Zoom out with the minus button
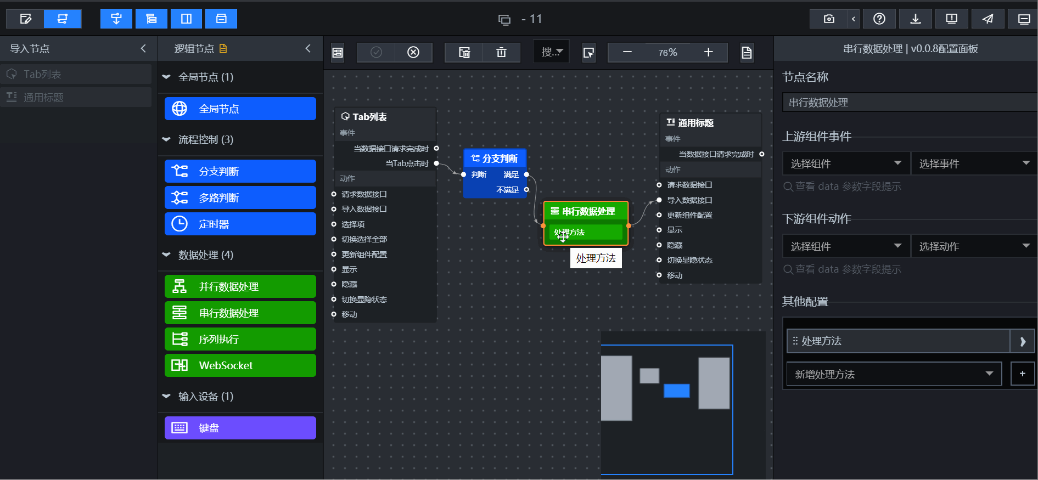This screenshot has height=480, width=1038. pos(627,52)
